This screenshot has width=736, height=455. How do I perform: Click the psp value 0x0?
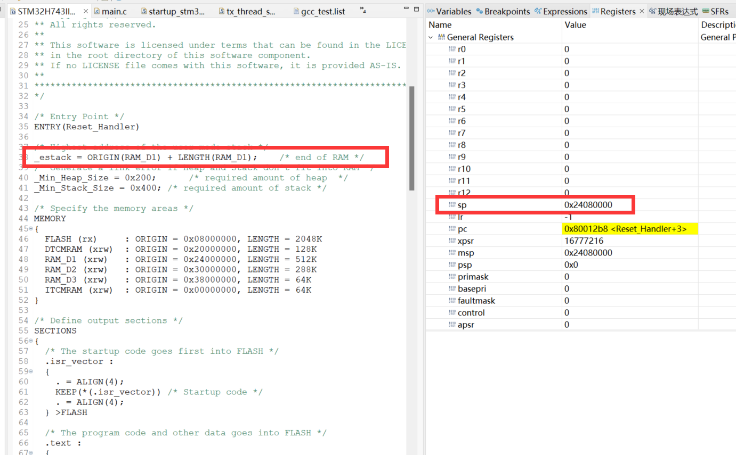pyautogui.click(x=571, y=265)
